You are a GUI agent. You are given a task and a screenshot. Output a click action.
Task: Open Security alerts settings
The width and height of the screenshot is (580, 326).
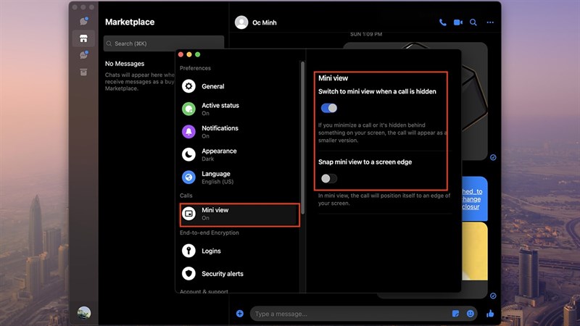239,274
